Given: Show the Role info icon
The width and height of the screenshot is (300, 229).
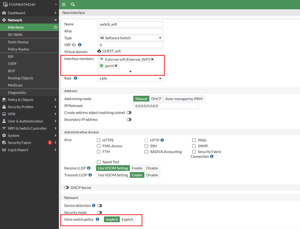Looking at the screenshot, I should pyautogui.click(x=76, y=78).
